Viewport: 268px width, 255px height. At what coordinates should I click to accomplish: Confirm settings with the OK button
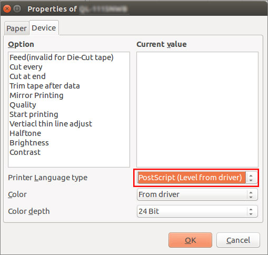click(190, 240)
